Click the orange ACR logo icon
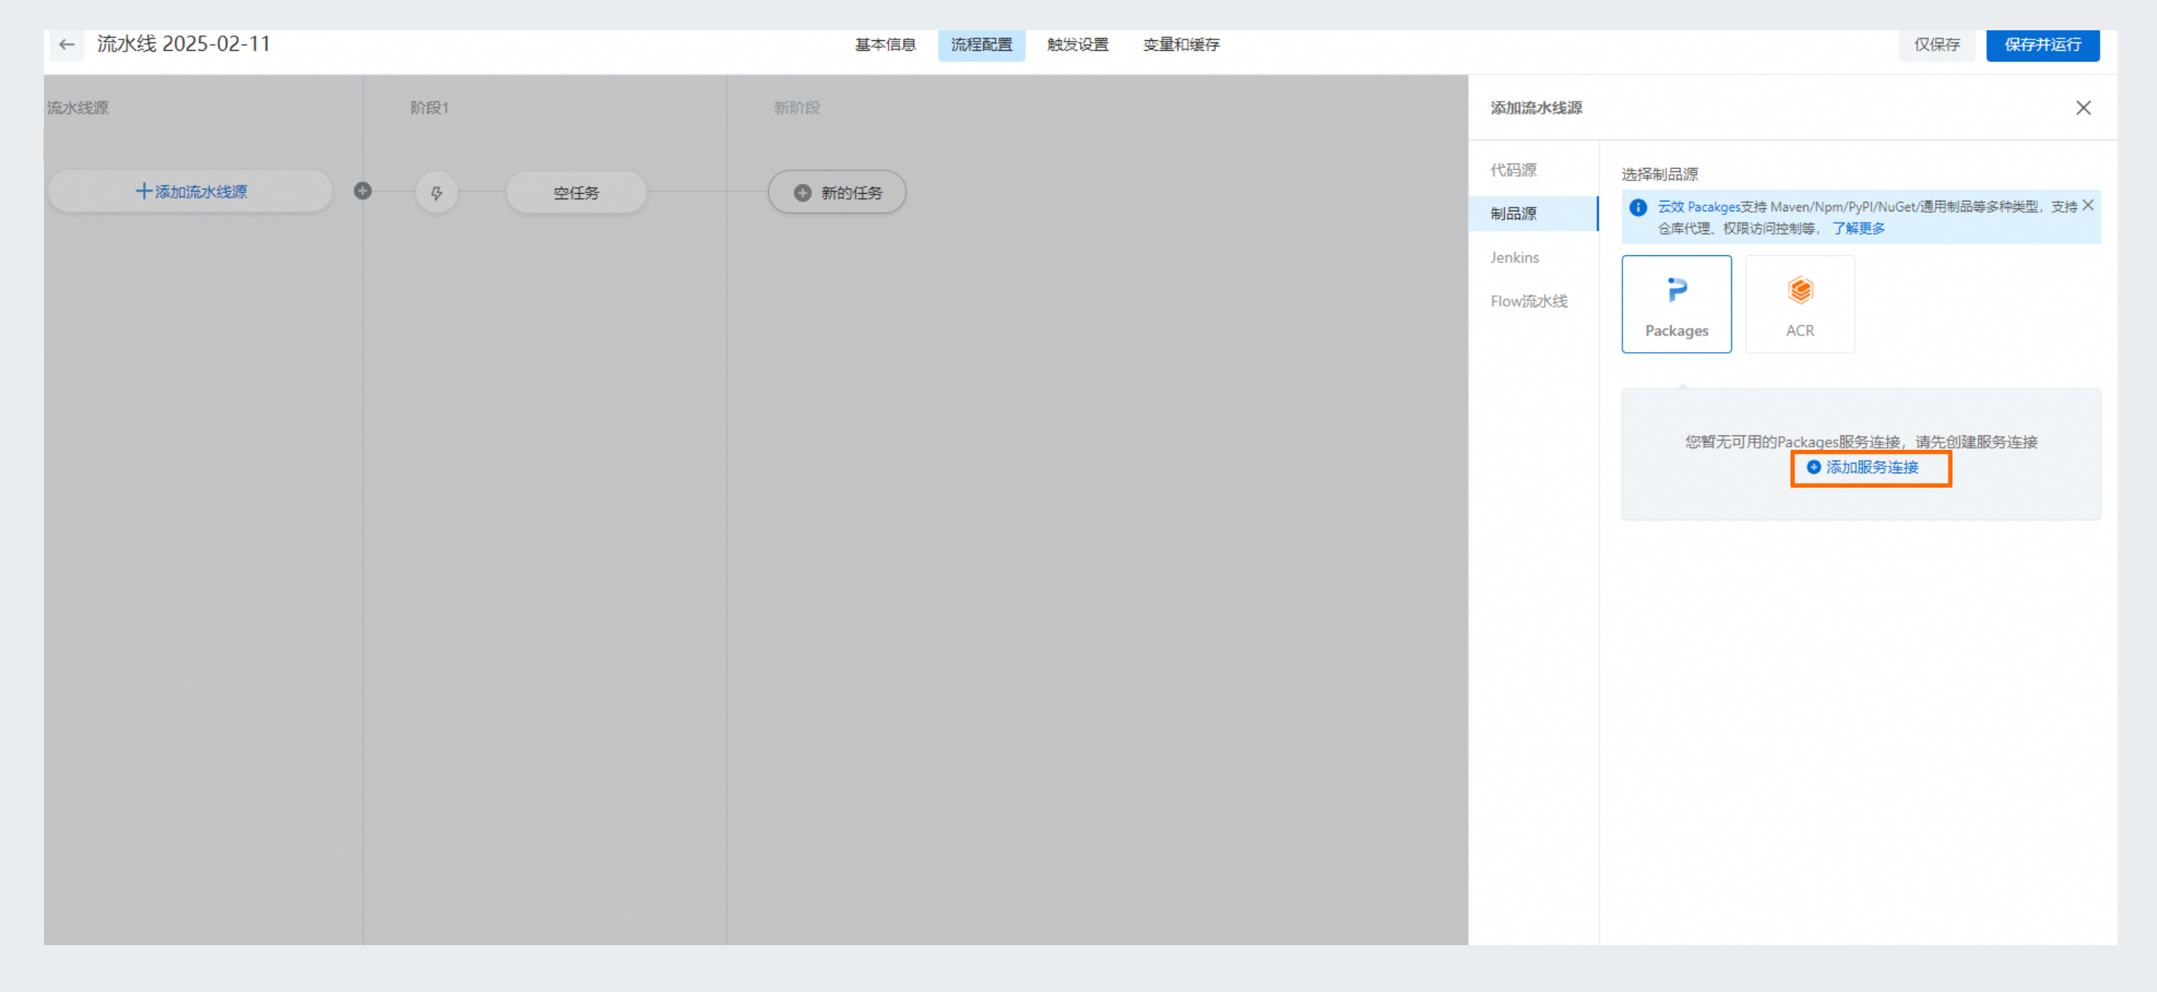Viewport: 2157px width, 992px height. (x=1800, y=289)
